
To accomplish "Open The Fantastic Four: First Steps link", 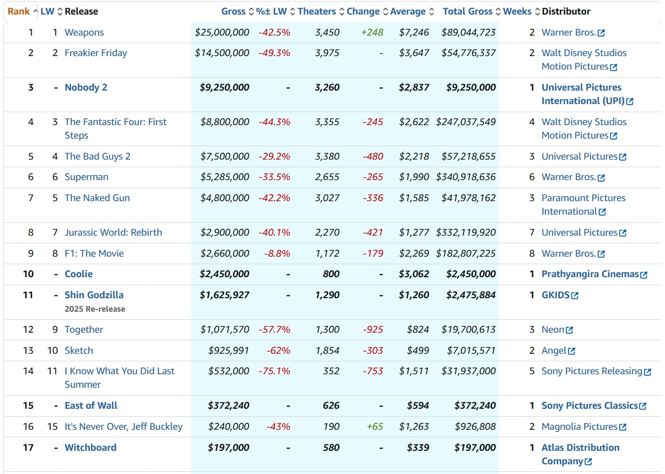I will click(x=116, y=129).
